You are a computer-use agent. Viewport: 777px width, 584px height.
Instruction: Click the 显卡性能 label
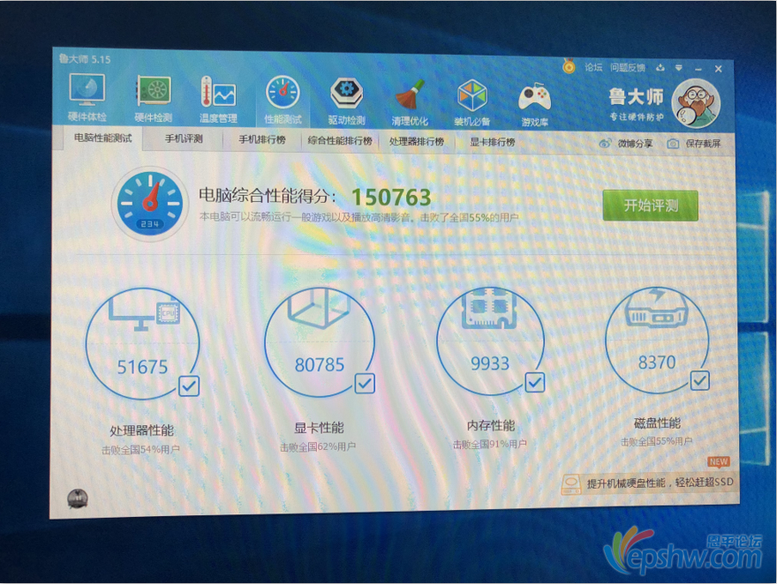click(x=319, y=428)
